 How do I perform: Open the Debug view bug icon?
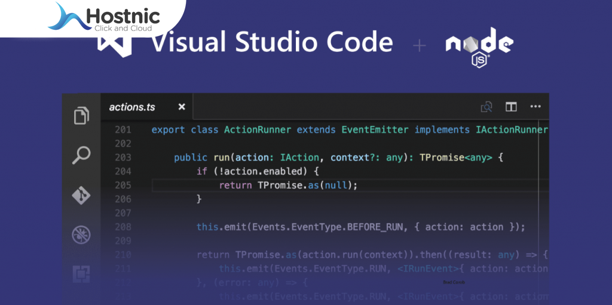(81, 235)
